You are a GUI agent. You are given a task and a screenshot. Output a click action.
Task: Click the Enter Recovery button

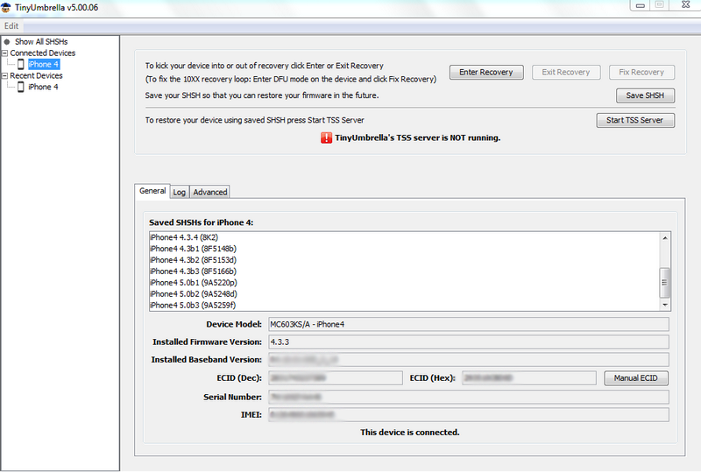pos(486,72)
